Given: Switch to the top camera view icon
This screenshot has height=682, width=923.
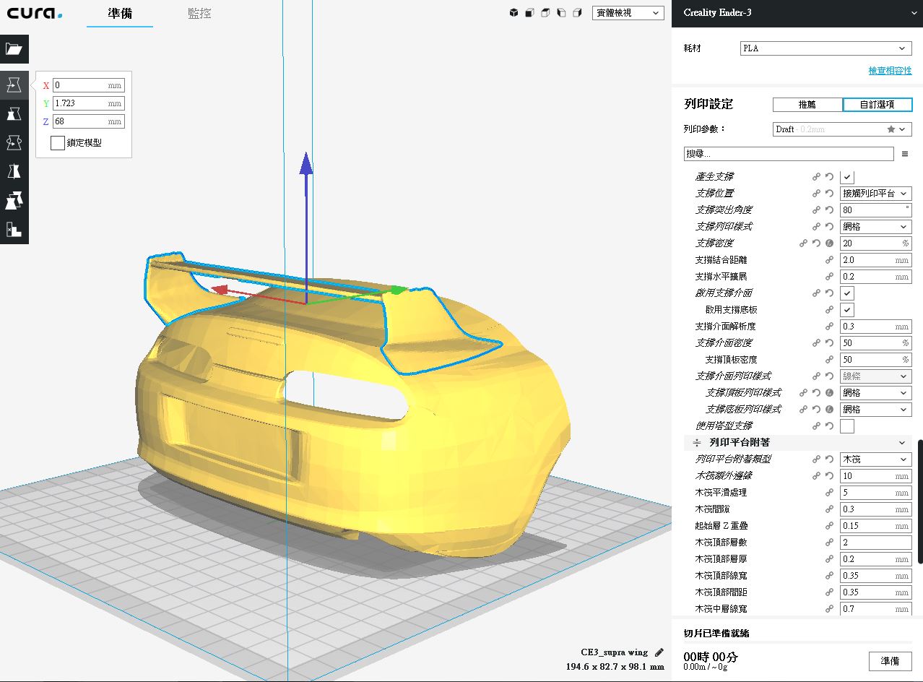Looking at the screenshot, I should 545,13.
